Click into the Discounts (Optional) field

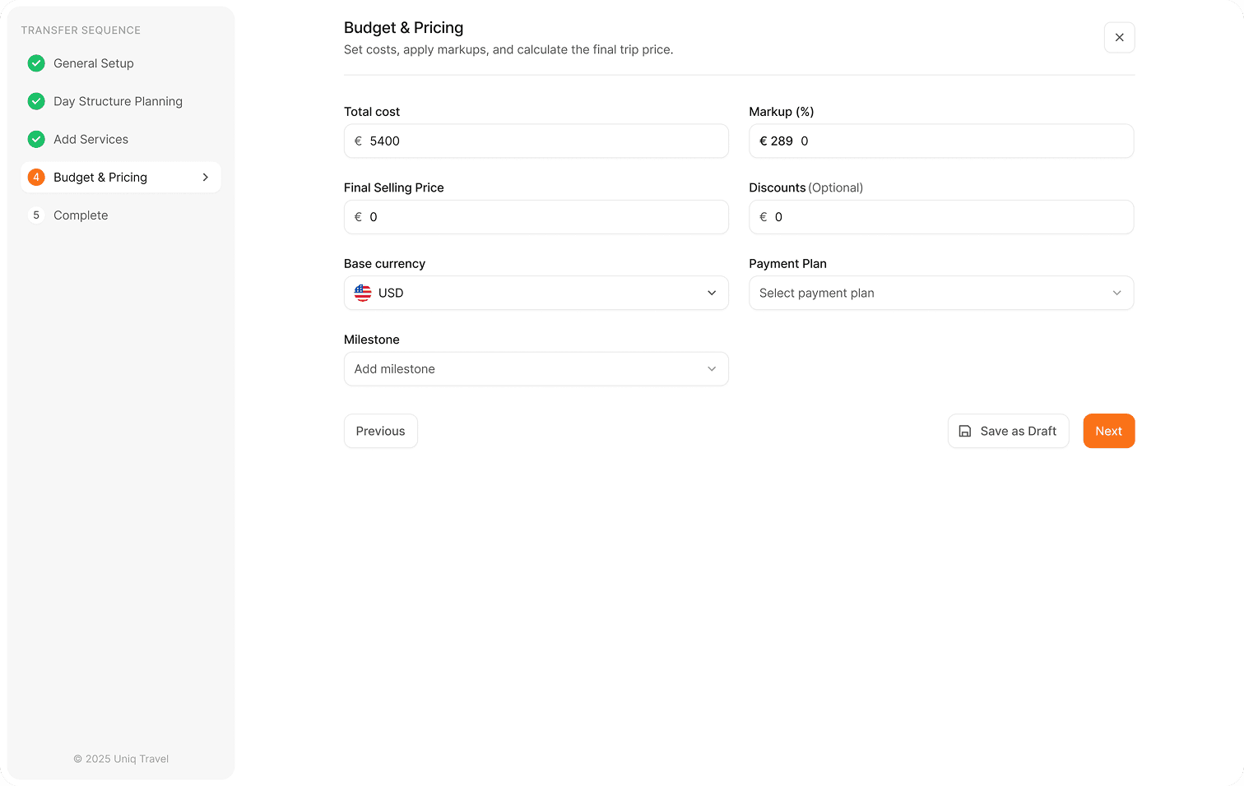[941, 217]
